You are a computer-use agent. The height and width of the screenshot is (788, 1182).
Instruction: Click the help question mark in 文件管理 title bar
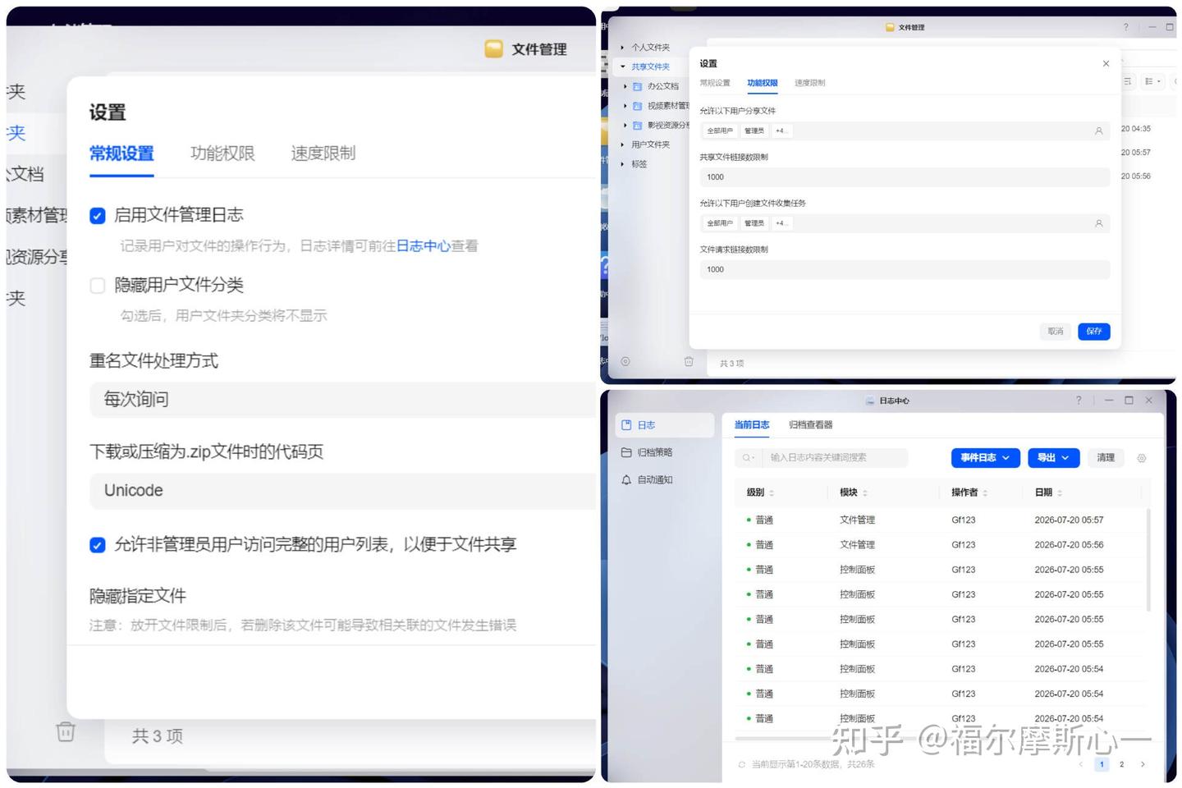1125,27
